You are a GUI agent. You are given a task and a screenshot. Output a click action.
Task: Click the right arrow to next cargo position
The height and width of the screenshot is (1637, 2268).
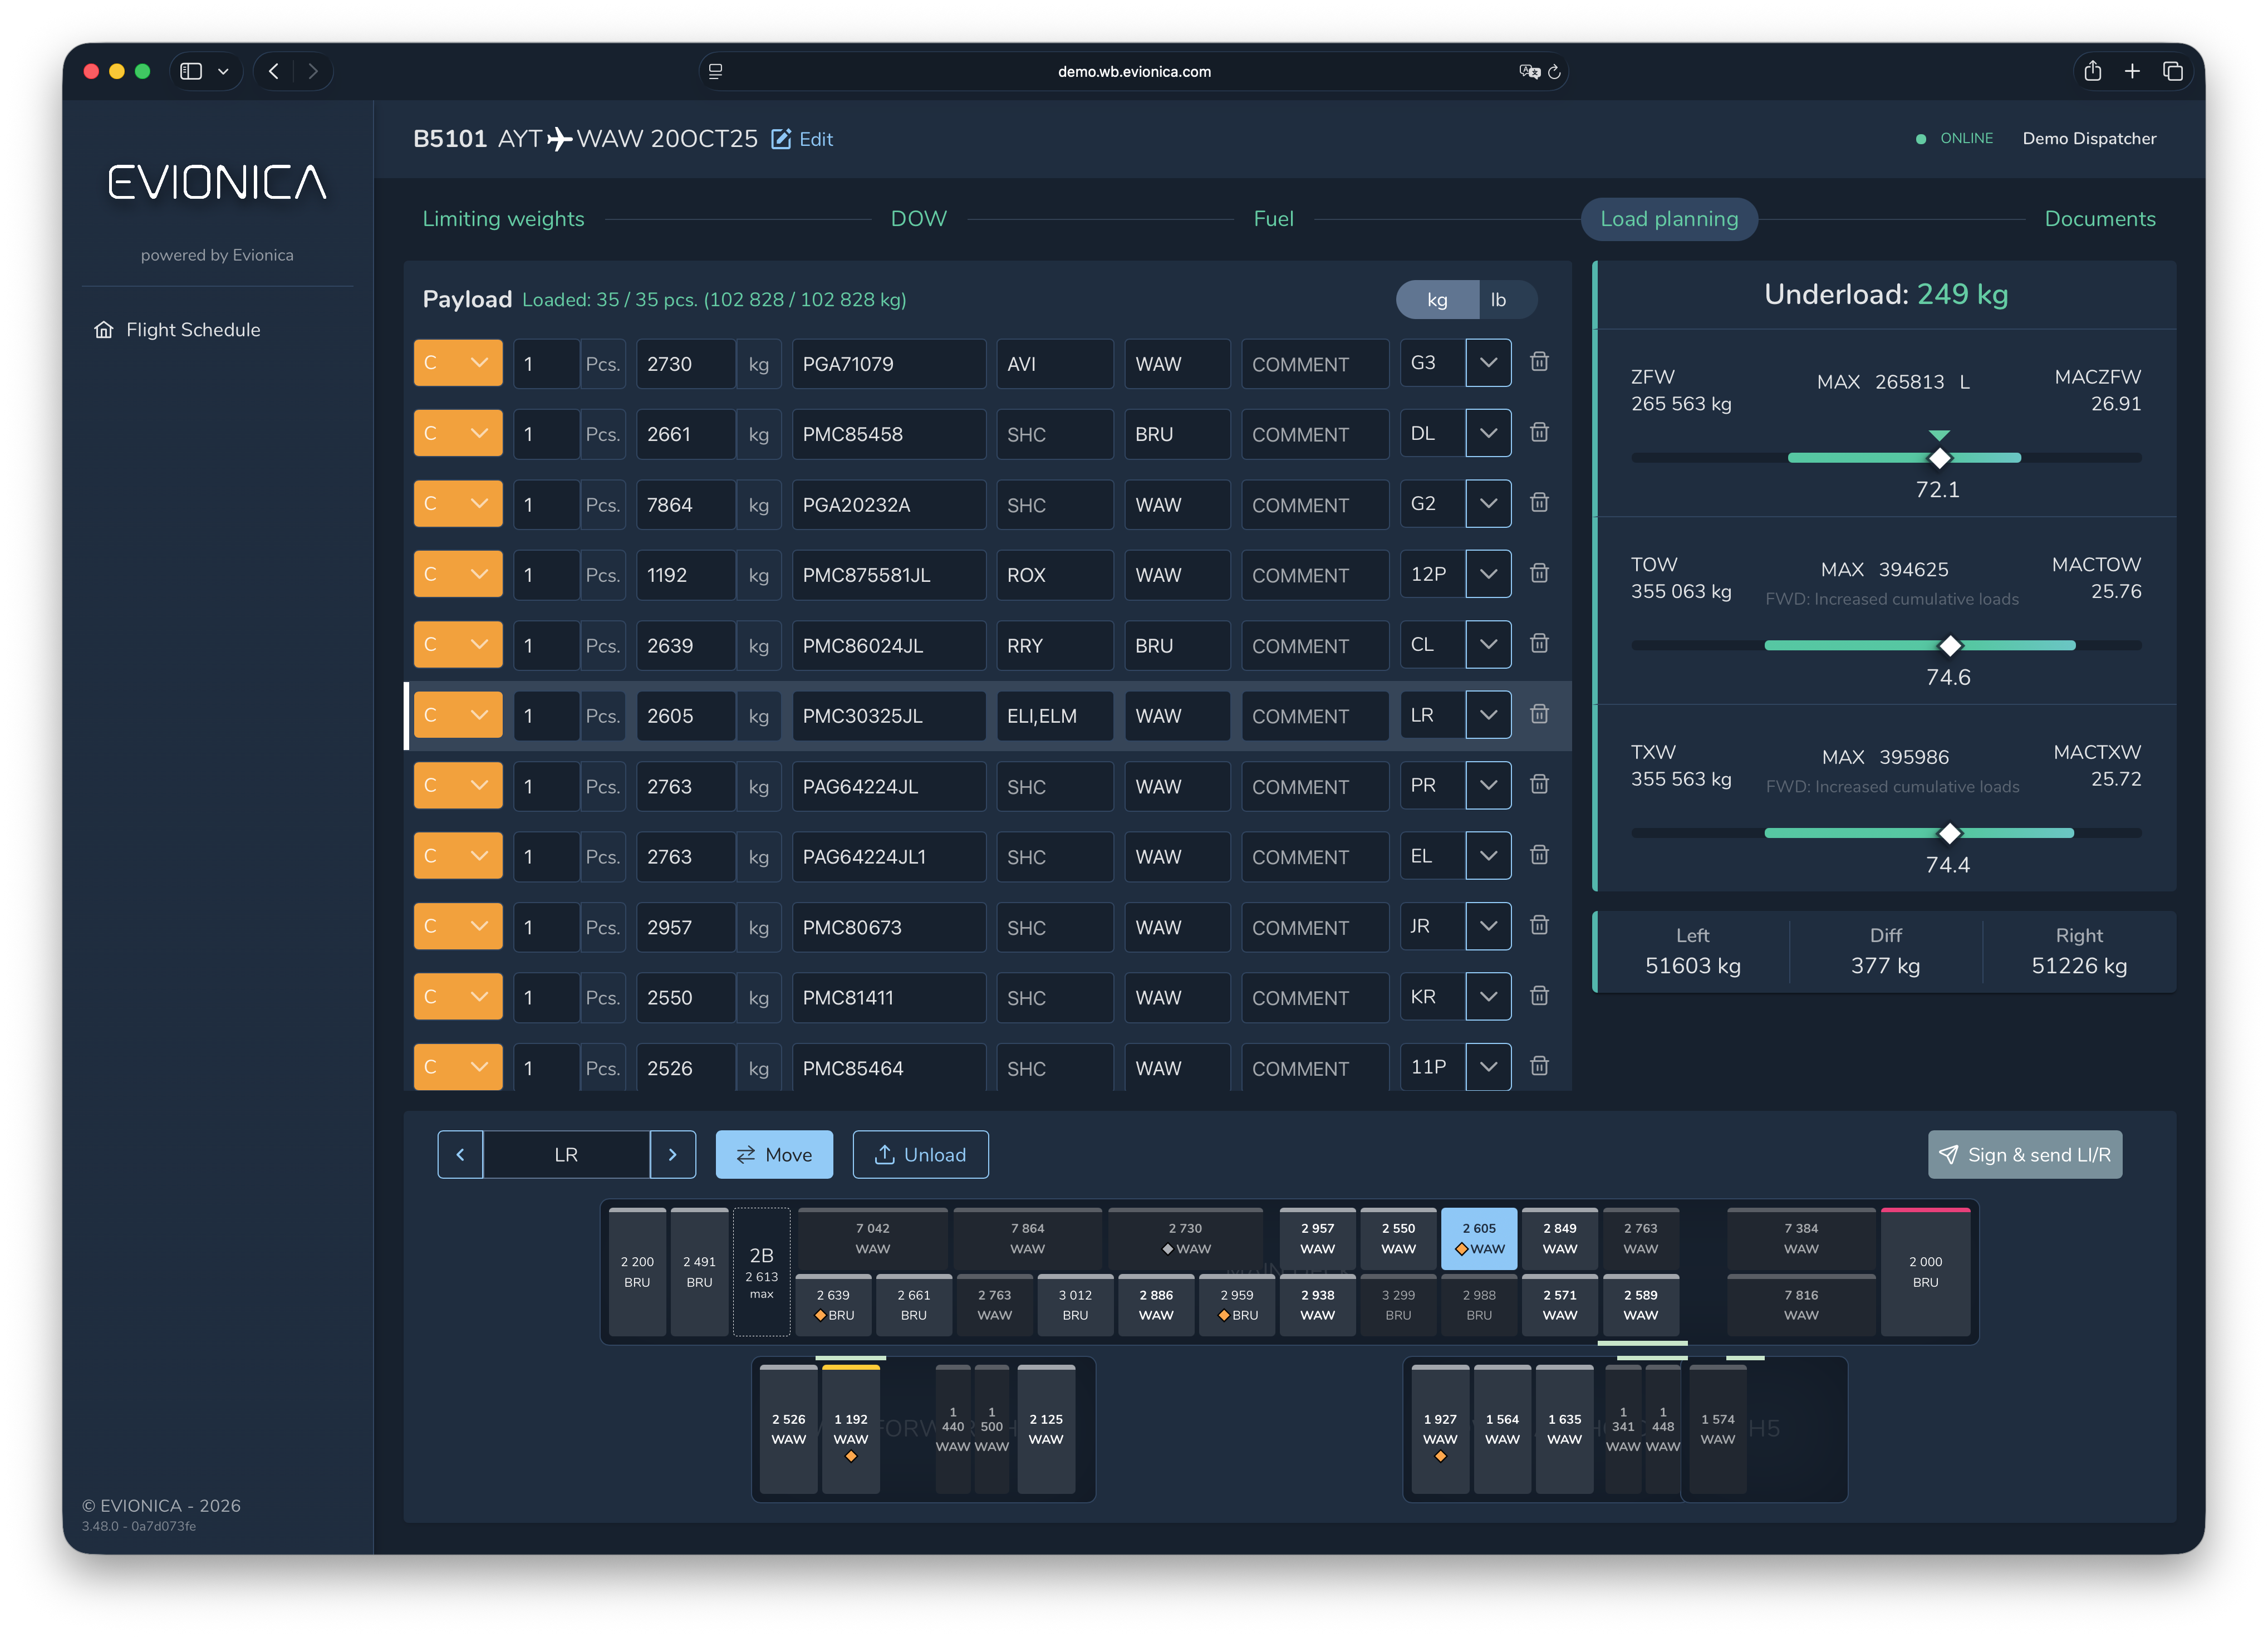[673, 1154]
